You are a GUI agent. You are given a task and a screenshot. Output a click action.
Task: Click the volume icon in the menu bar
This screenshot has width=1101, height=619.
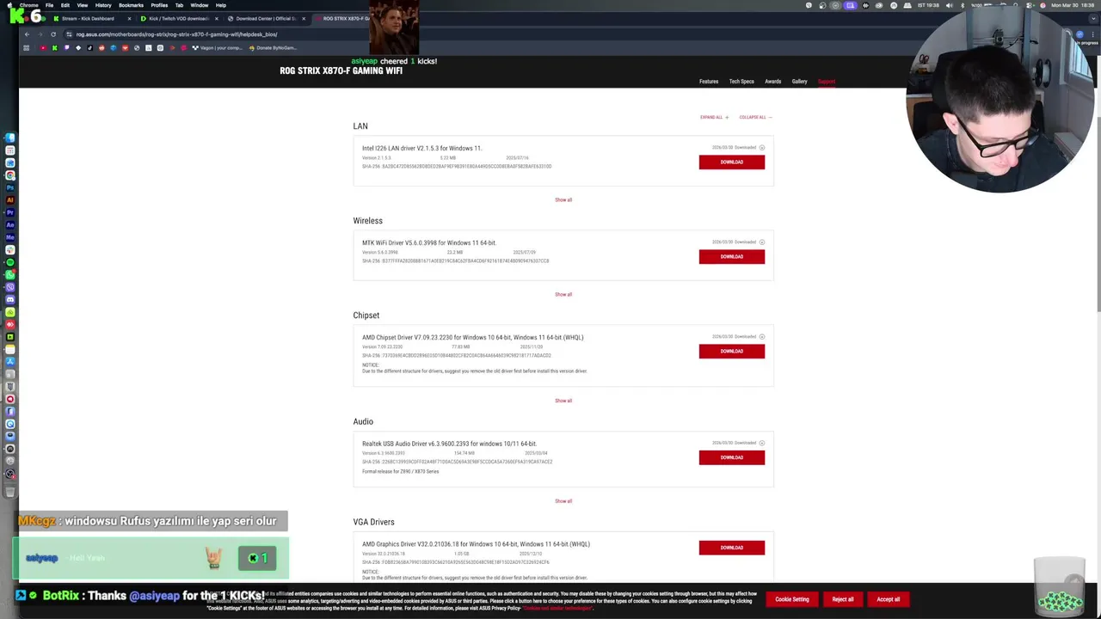point(949,5)
